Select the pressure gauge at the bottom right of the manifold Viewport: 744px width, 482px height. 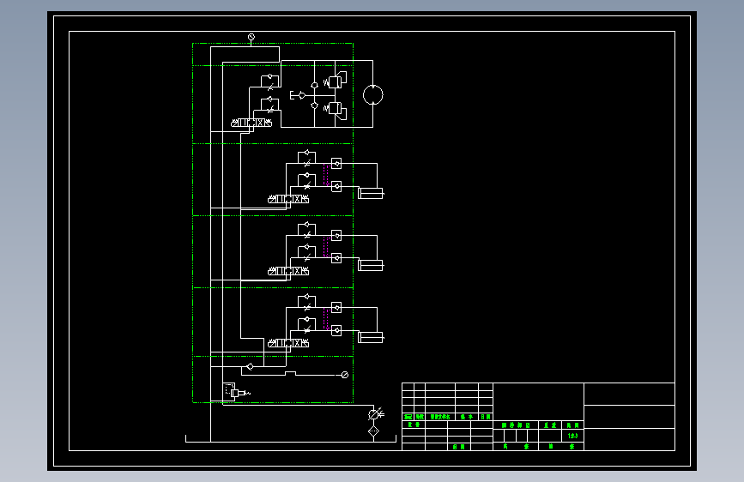click(345, 375)
